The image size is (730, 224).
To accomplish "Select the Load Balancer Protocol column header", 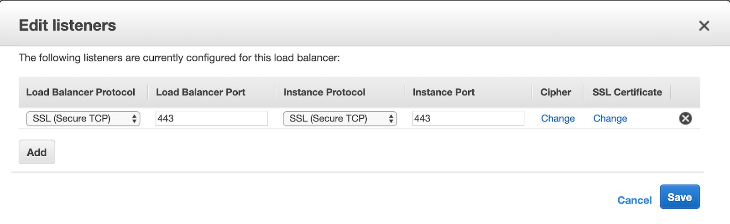I will point(81,92).
